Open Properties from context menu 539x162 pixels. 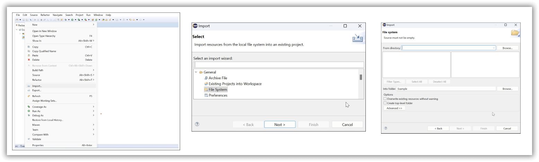coord(38,145)
